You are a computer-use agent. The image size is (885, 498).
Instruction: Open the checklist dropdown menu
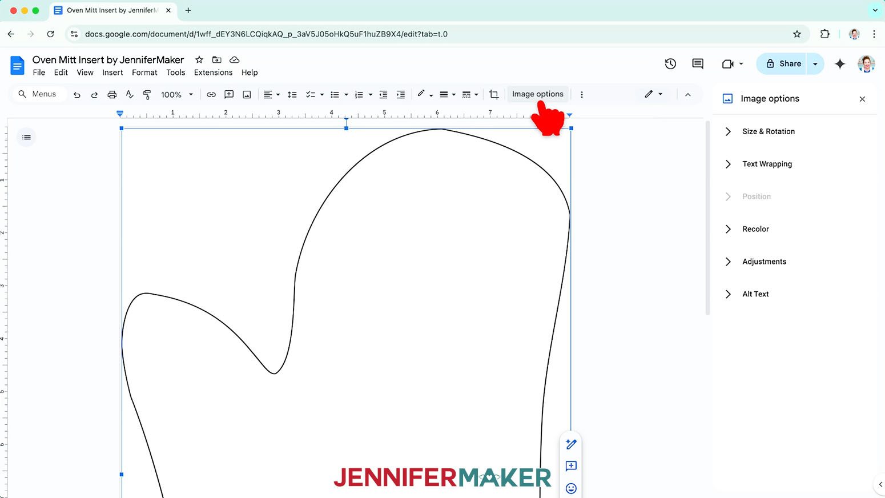click(x=315, y=95)
